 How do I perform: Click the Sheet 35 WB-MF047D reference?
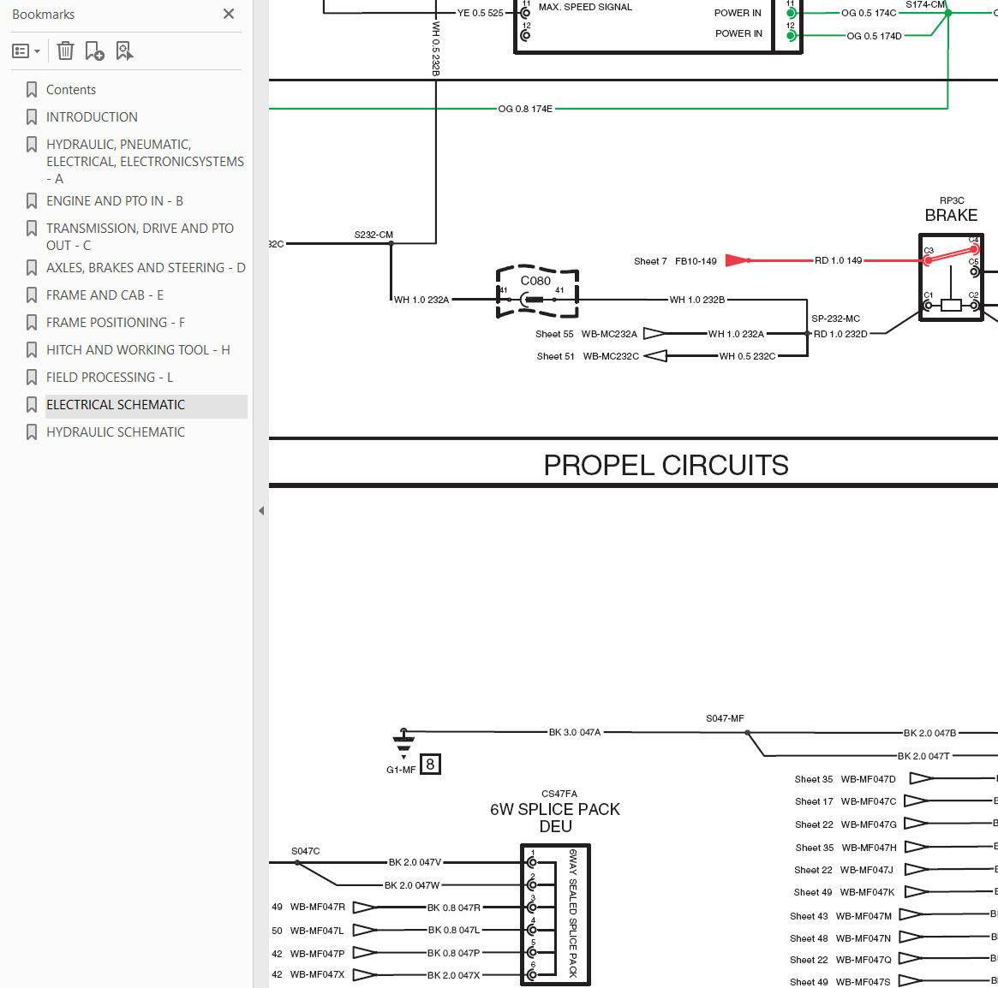[x=846, y=779]
